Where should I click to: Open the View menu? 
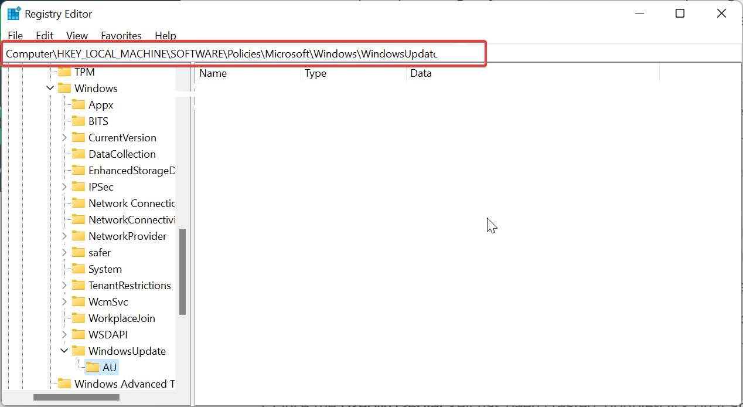click(77, 36)
